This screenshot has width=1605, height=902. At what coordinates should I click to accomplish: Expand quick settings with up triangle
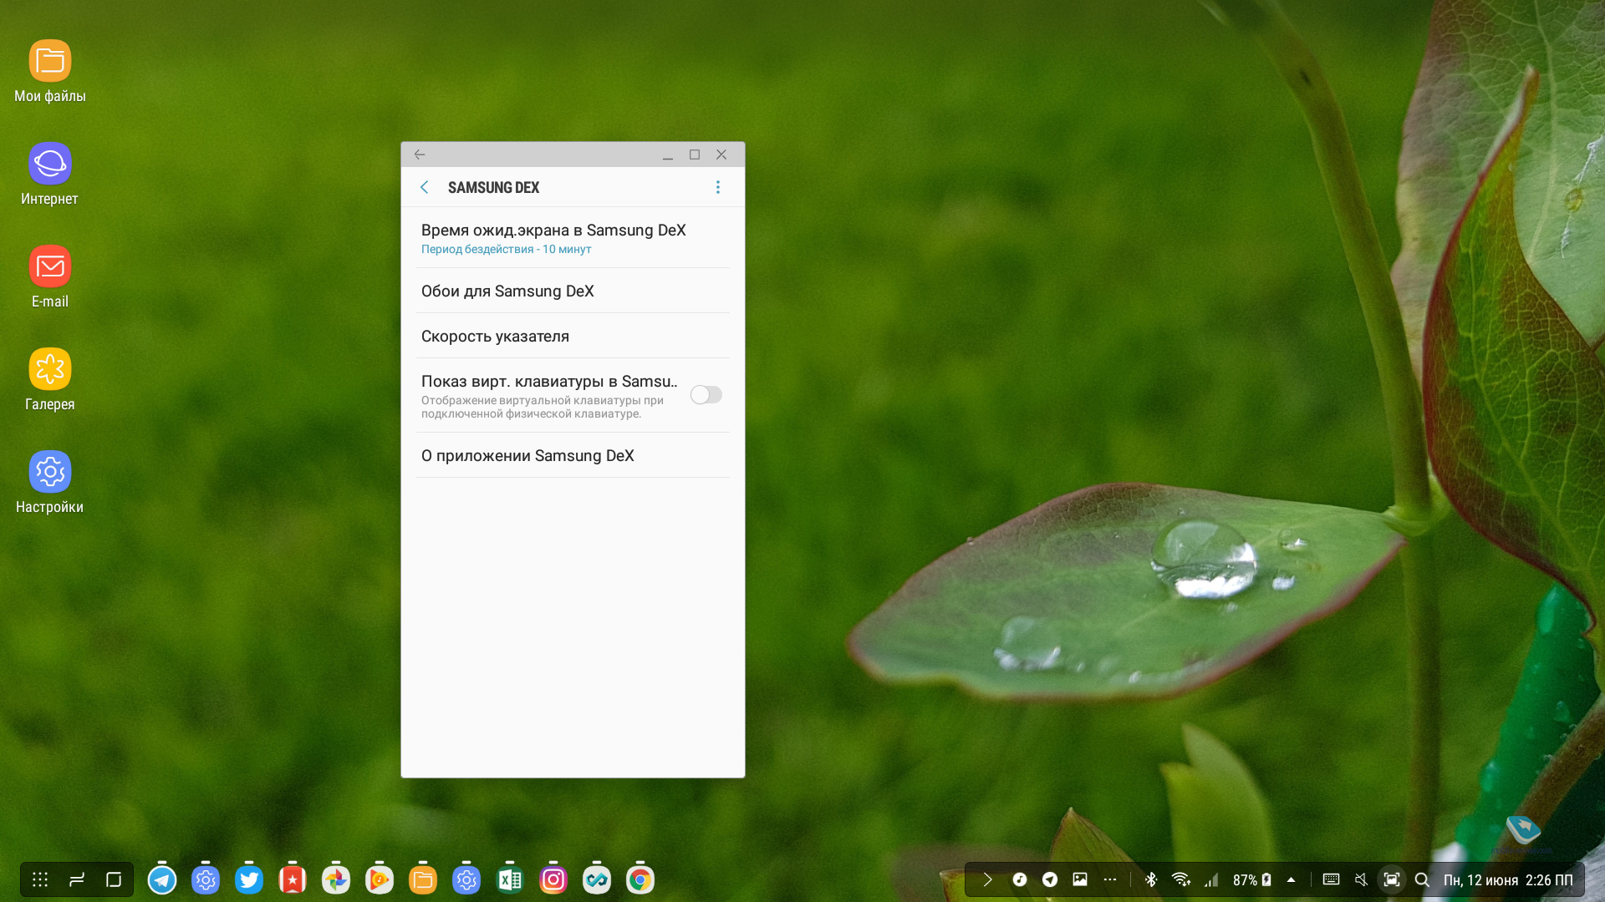click(x=1292, y=879)
